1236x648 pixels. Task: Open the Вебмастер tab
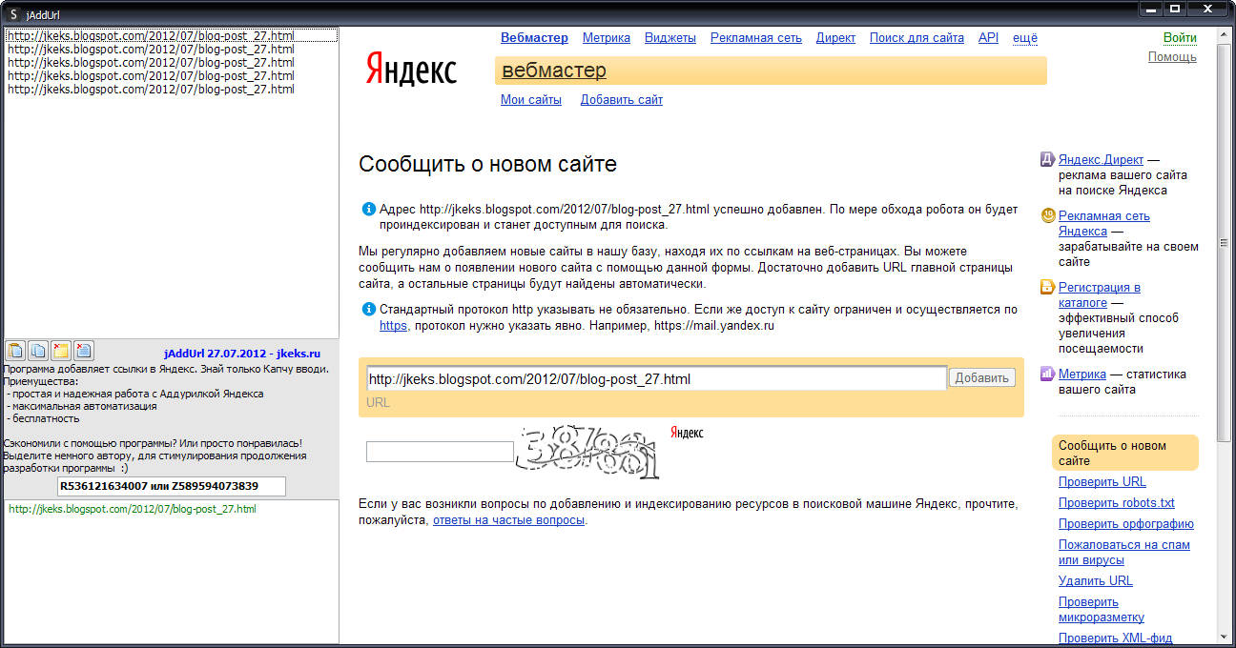tap(534, 38)
